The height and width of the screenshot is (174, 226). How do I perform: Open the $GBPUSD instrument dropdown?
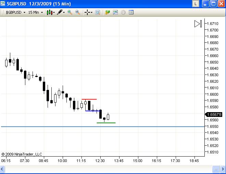click(x=15, y=12)
